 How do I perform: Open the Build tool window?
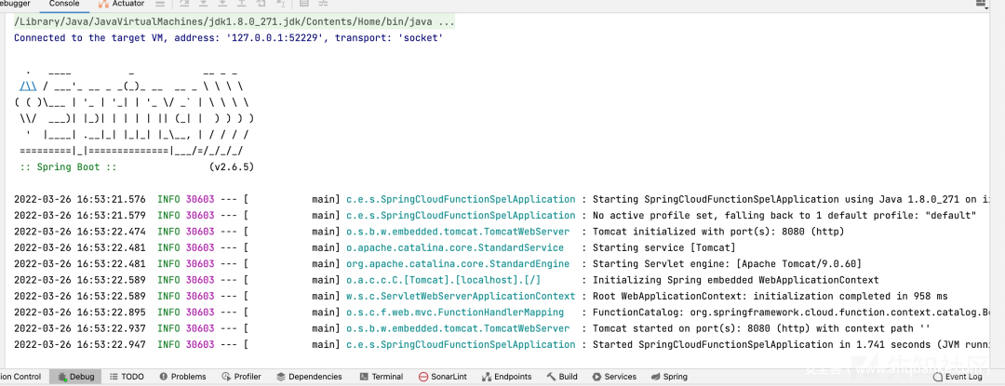pyautogui.click(x=562, y=377)
